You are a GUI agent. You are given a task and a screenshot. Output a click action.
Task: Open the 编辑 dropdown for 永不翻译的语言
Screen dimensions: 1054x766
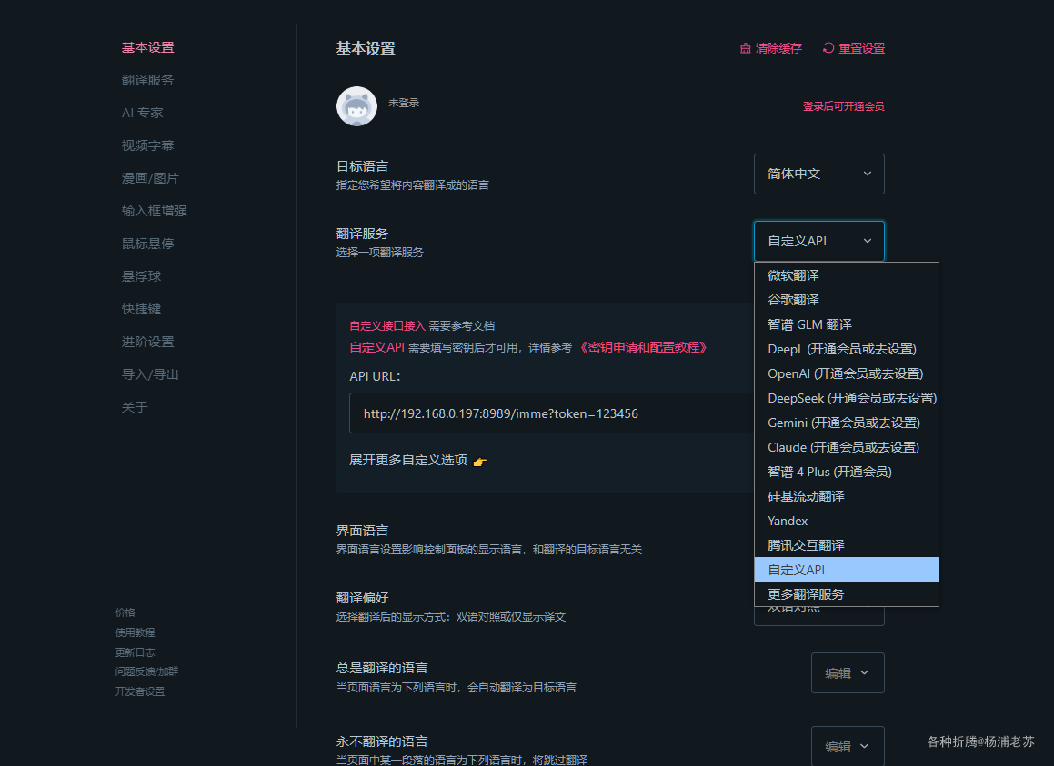coord(847,745)
